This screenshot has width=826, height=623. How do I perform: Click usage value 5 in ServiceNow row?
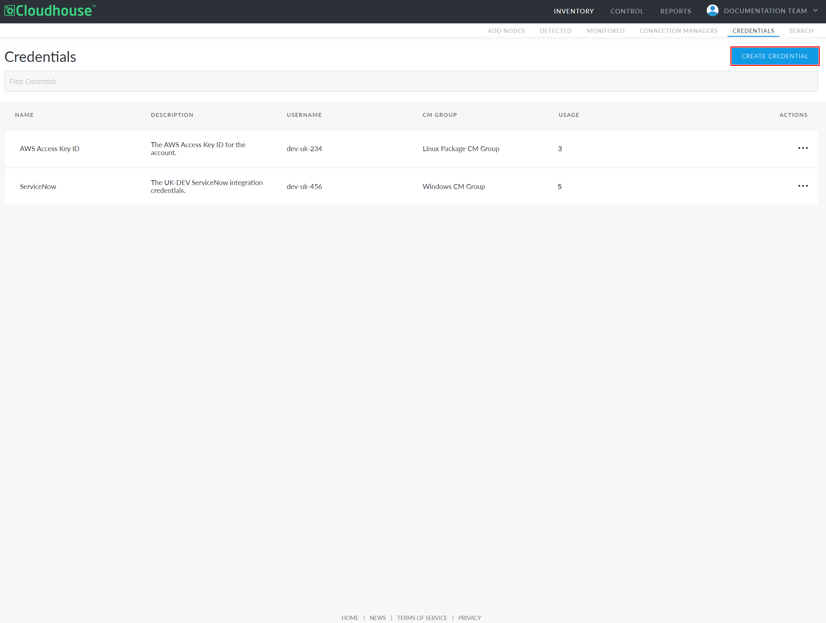pyautogui.click(x=559, y=186)
